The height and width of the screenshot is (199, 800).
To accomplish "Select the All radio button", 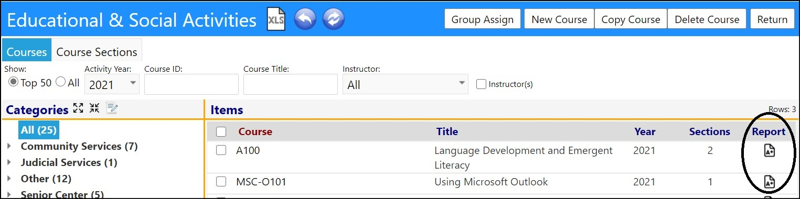I will click(60, 82).
